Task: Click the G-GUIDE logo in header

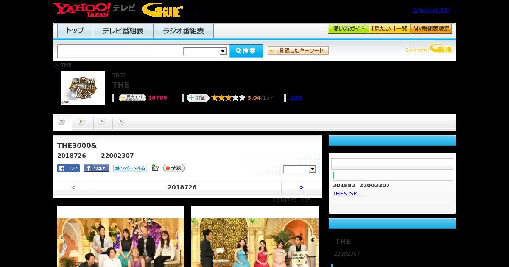Action: point(162,10)
